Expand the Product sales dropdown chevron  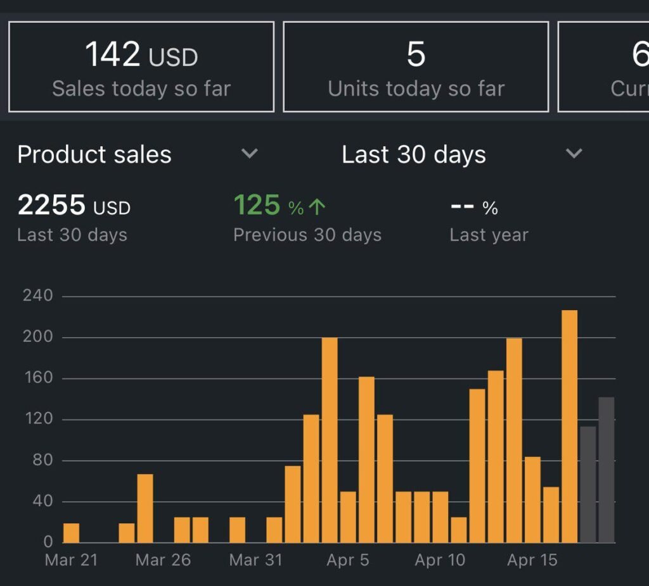(250, 154)
